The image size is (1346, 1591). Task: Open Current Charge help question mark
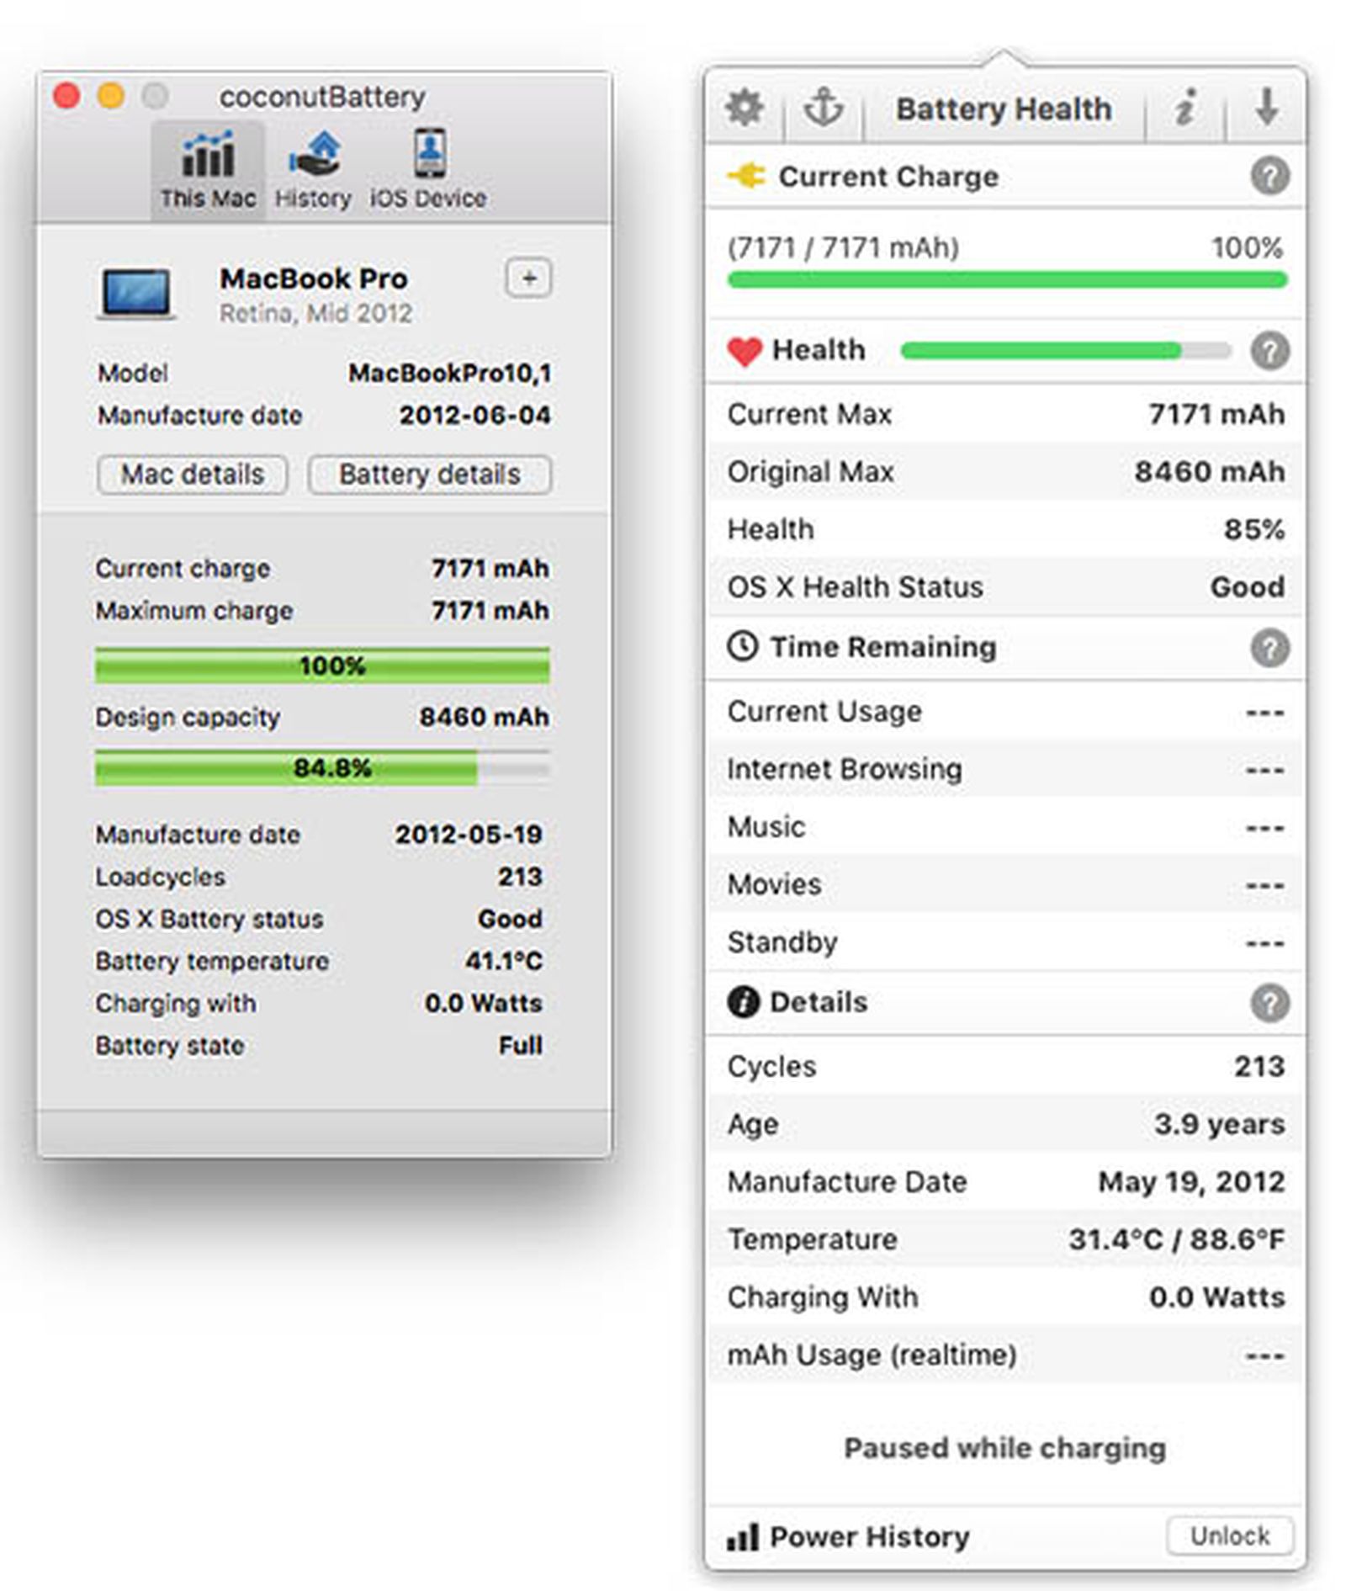(1269, 177)
